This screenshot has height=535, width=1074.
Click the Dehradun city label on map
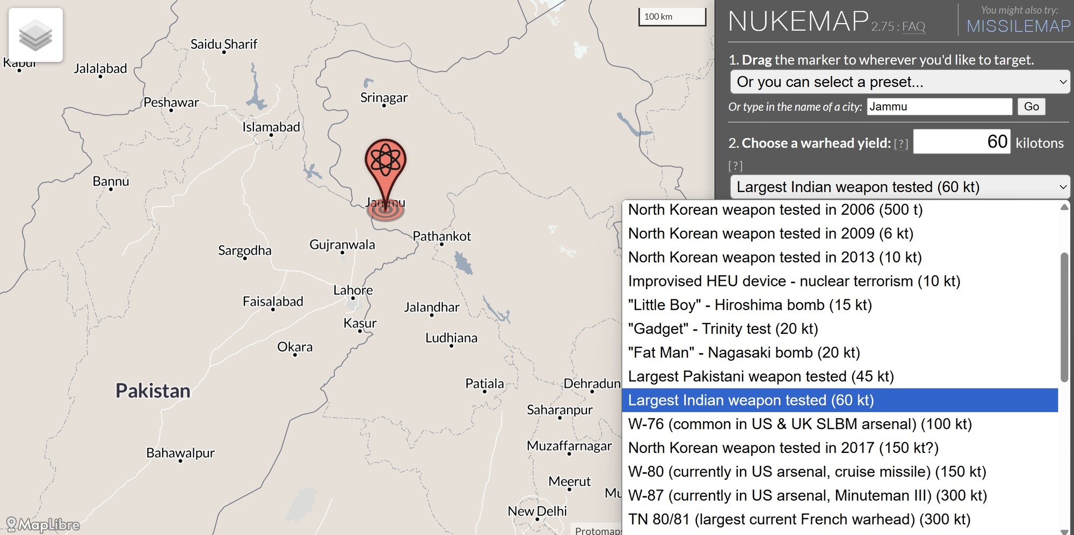(592, 384)
